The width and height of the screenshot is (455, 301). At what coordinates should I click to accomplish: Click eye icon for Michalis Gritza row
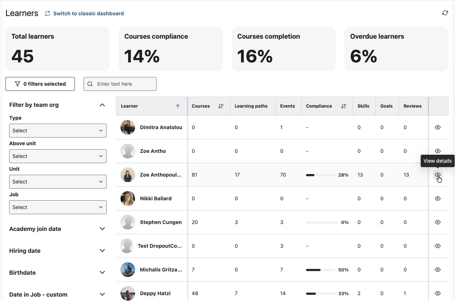(x=437, y=270)
